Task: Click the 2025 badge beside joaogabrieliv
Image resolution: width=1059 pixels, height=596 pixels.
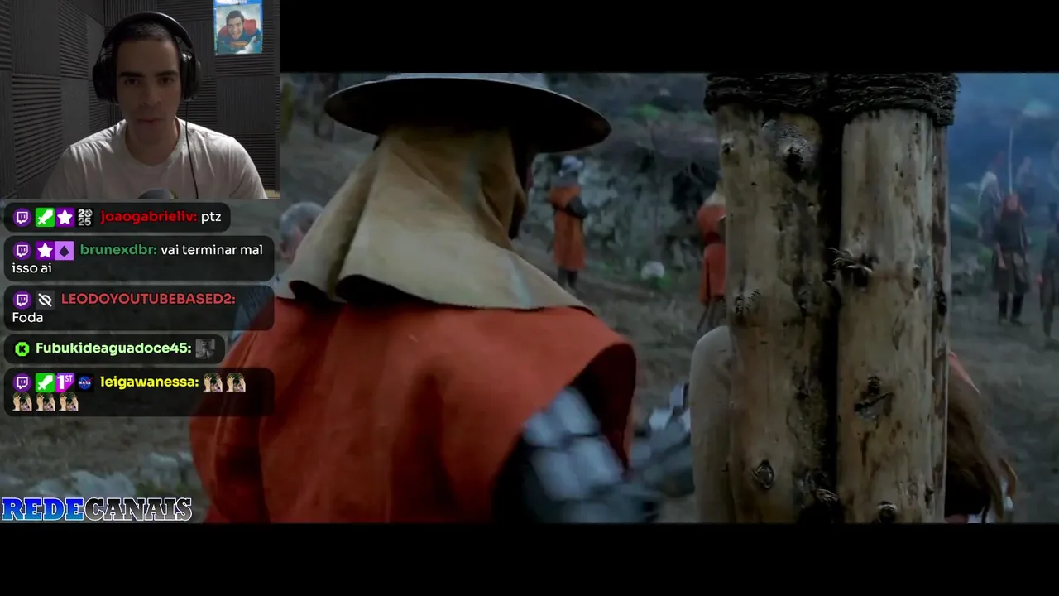Action: (84, 218)
